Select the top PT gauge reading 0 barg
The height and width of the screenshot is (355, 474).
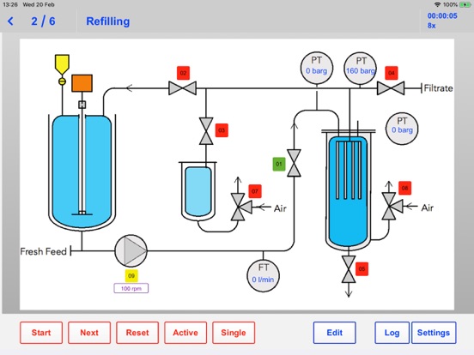(x=317, y=69)
